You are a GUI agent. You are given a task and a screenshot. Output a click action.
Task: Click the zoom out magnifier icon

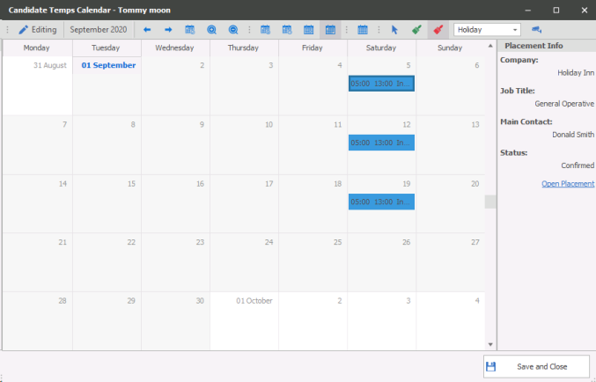(233, 30)
